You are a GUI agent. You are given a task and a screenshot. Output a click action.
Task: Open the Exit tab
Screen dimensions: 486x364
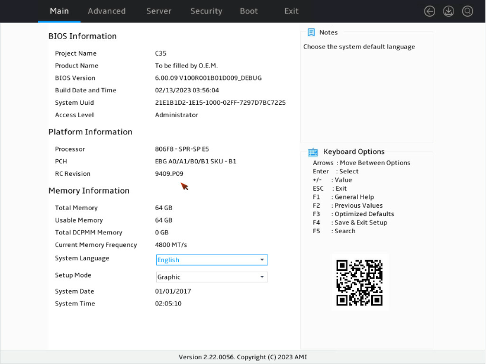pos(291,11)
